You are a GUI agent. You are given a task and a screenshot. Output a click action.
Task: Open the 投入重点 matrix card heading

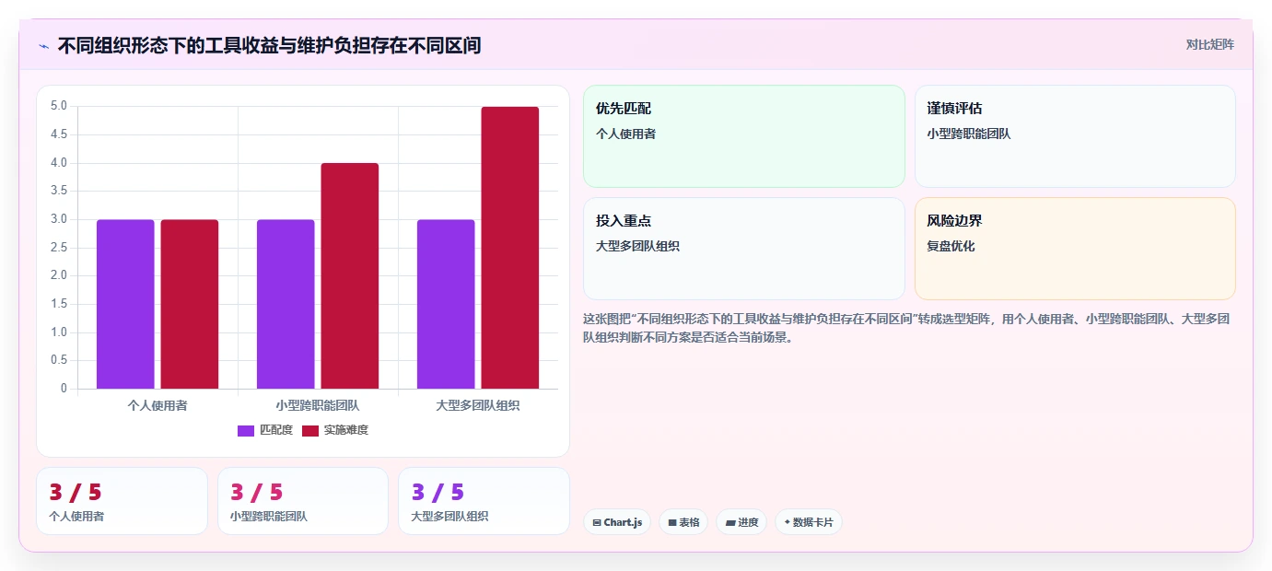coord(624,221)
